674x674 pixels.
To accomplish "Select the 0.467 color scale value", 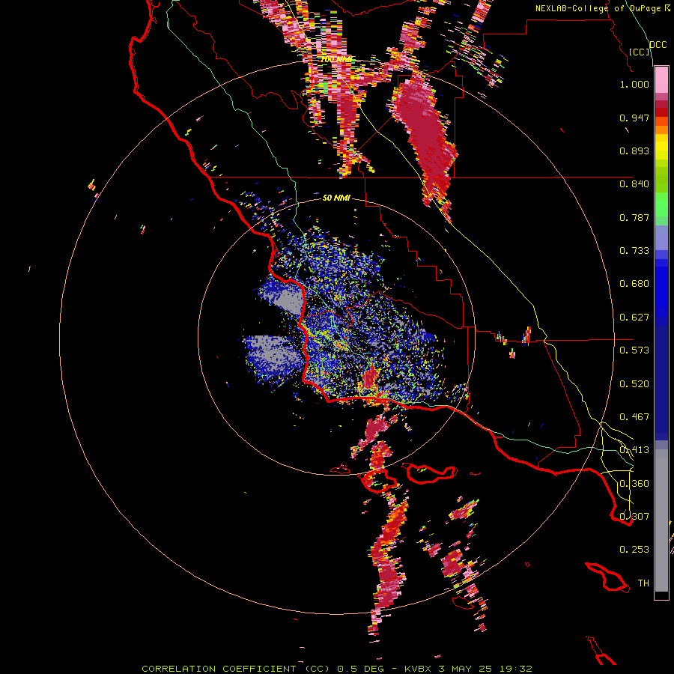I will (x=634, y=417).
